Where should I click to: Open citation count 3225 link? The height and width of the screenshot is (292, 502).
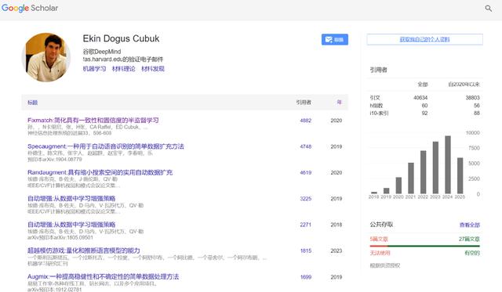pos(305,199)
